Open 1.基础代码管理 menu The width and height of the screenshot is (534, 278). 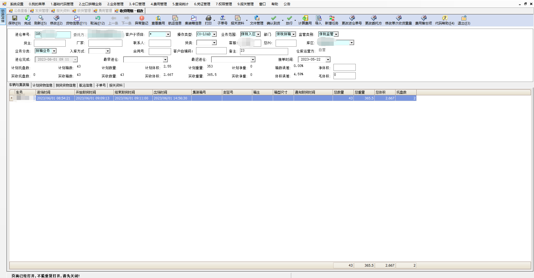pyautogui.click(x=62, y=4)
